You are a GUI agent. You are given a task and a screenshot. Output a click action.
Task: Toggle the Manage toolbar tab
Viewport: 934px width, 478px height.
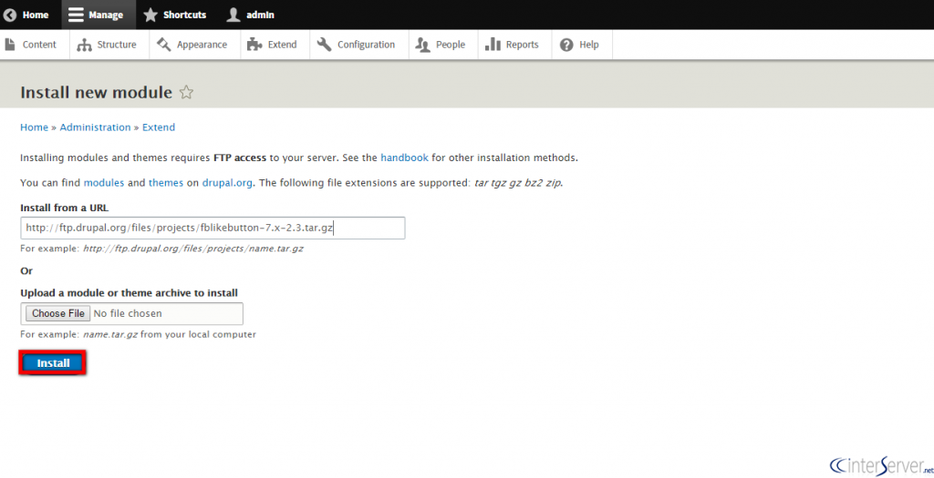pos(99,15)
